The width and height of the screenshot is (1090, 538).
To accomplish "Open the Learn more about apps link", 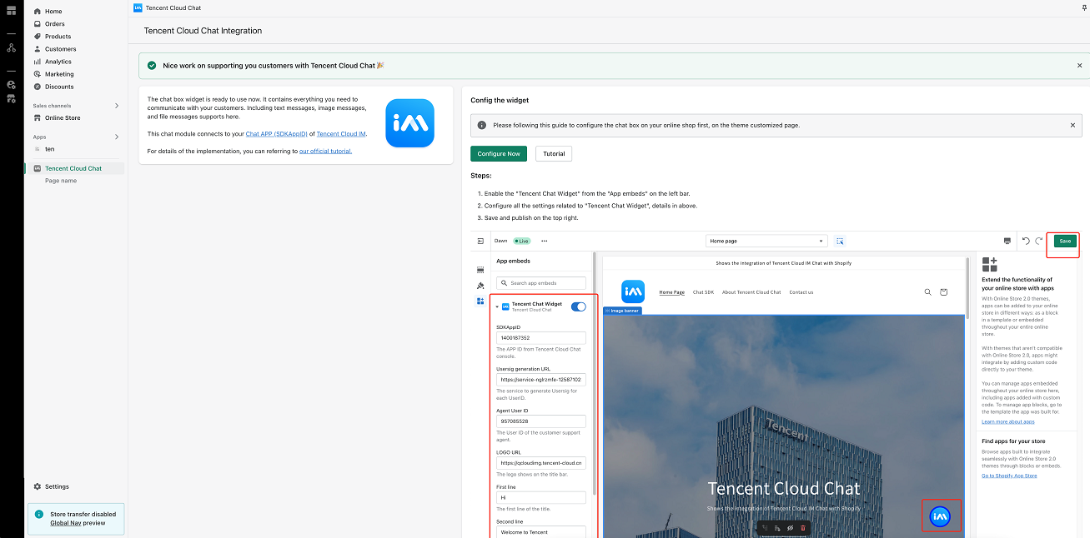I will coord(1008,422).
